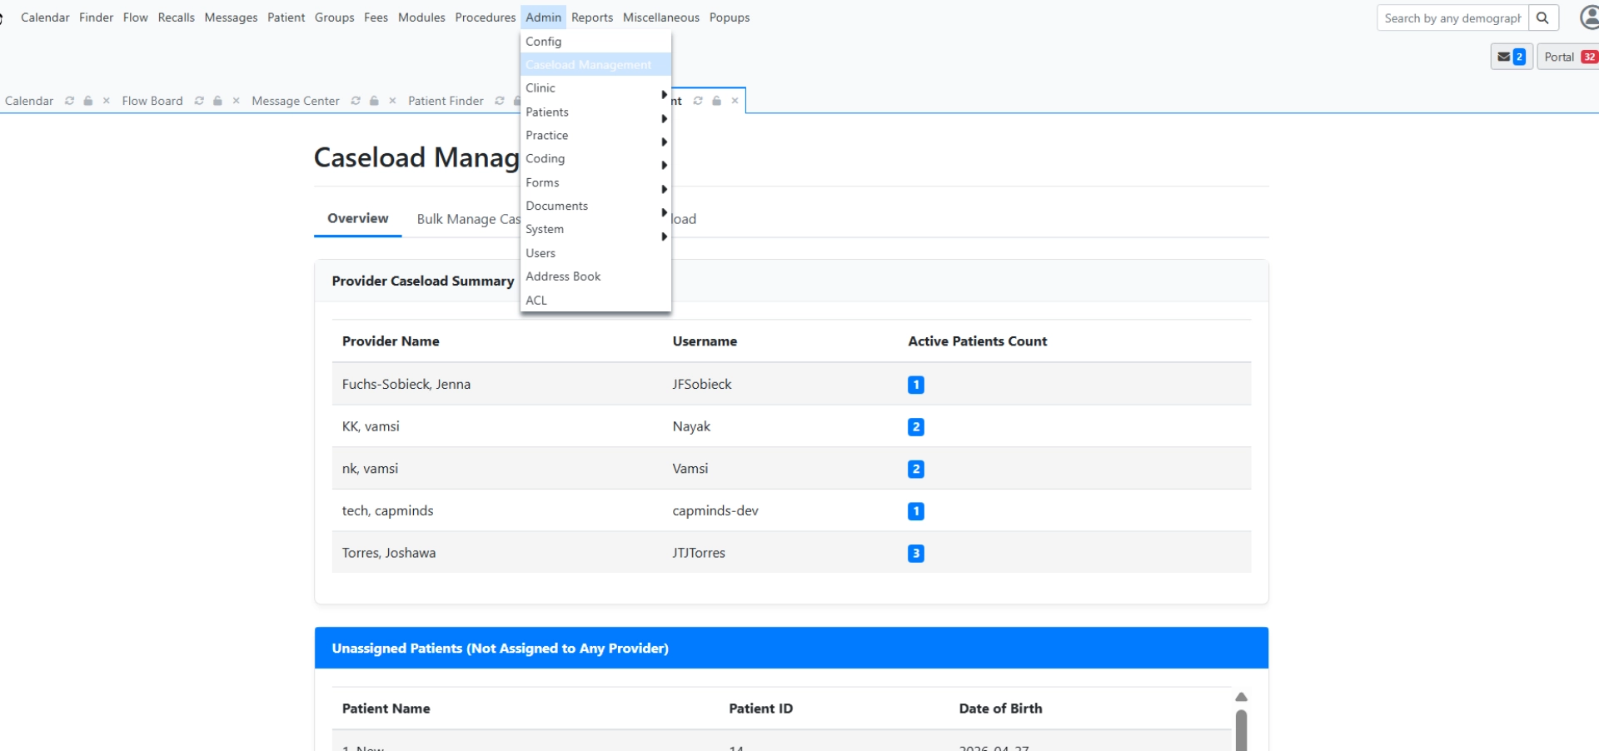Open the Finder menu
The height and width of the screenshot is (751, 1599).
click(x=96, y=17)
